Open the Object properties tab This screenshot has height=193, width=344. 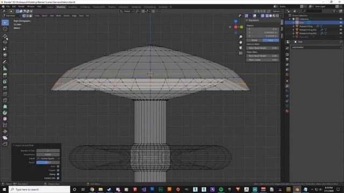(x=287, y=81)
